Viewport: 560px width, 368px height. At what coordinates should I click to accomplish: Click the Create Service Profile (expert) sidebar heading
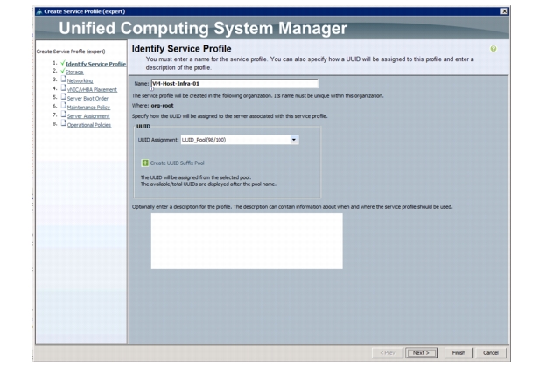pyautogui.click(x=71, y=52)
